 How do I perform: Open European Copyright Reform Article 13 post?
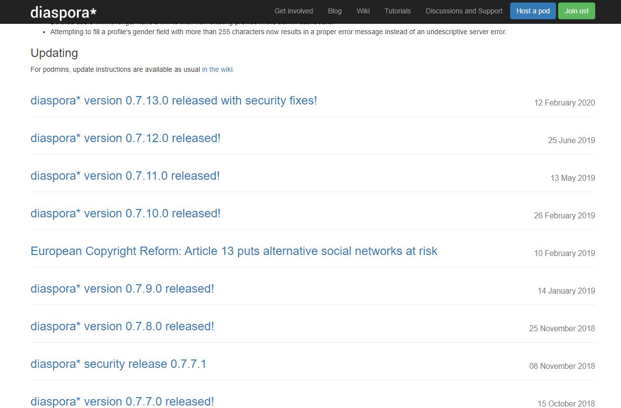click(x=234, y=251)
